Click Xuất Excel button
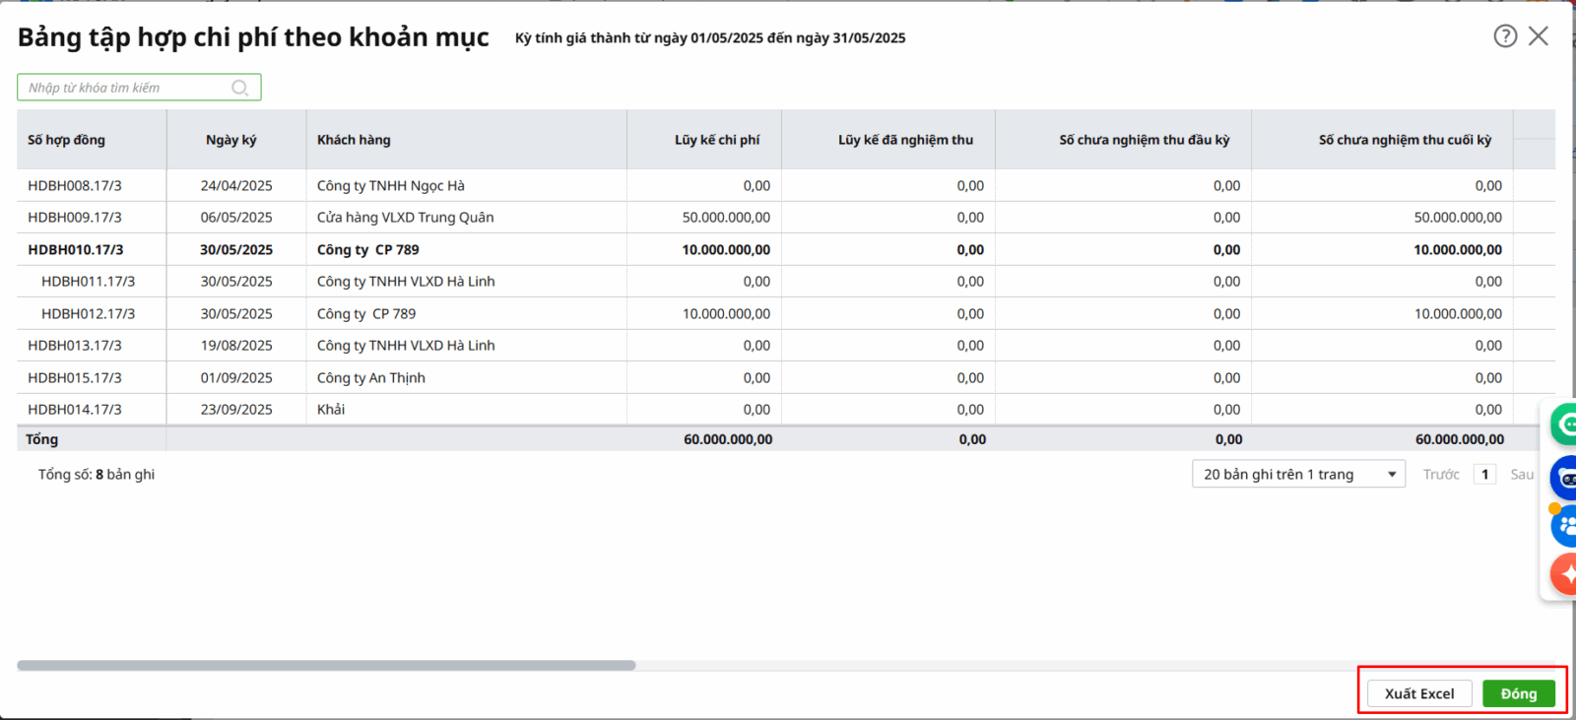The image size is (1576, 720). (x=1418, y=693)
